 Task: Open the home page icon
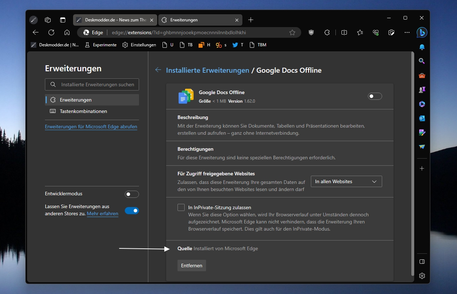67,32
